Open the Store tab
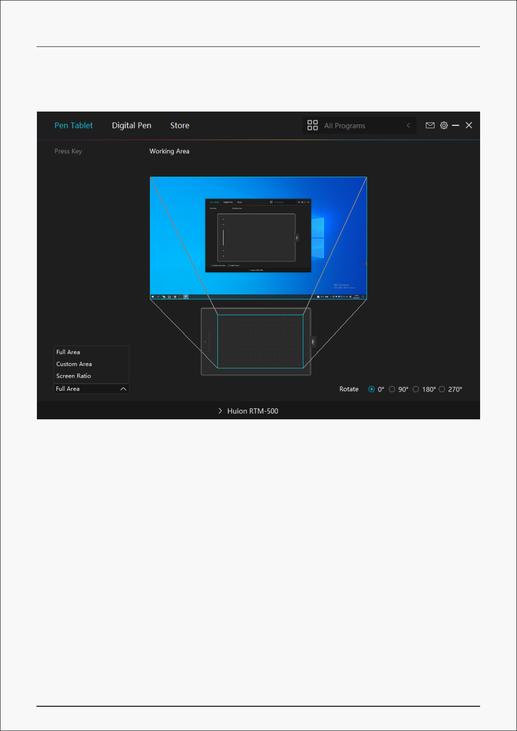The width and height of the screenshot is (517, 731). click(180, 125)
